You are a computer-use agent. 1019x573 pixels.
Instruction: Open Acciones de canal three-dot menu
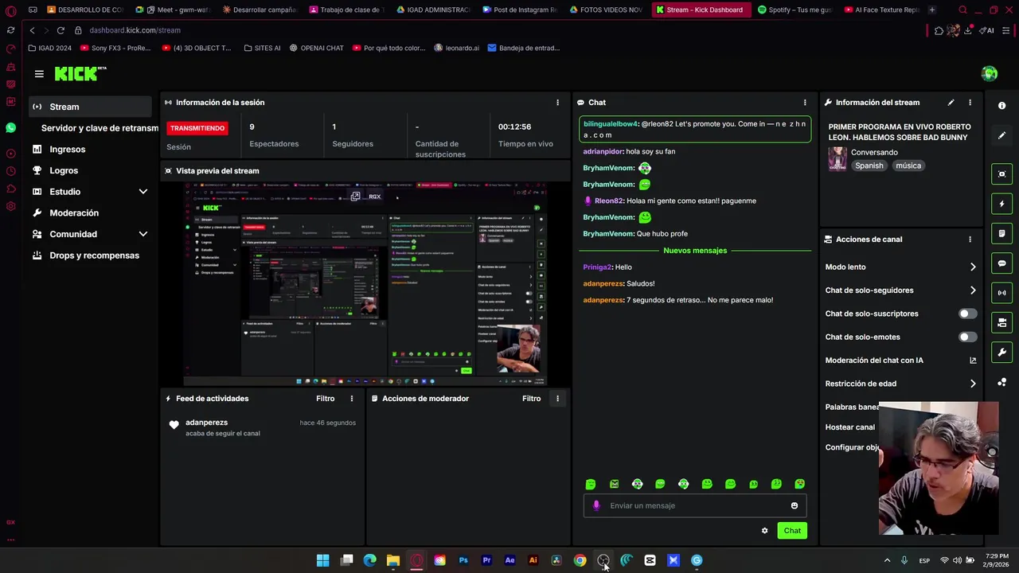click(x=970, y=240)
